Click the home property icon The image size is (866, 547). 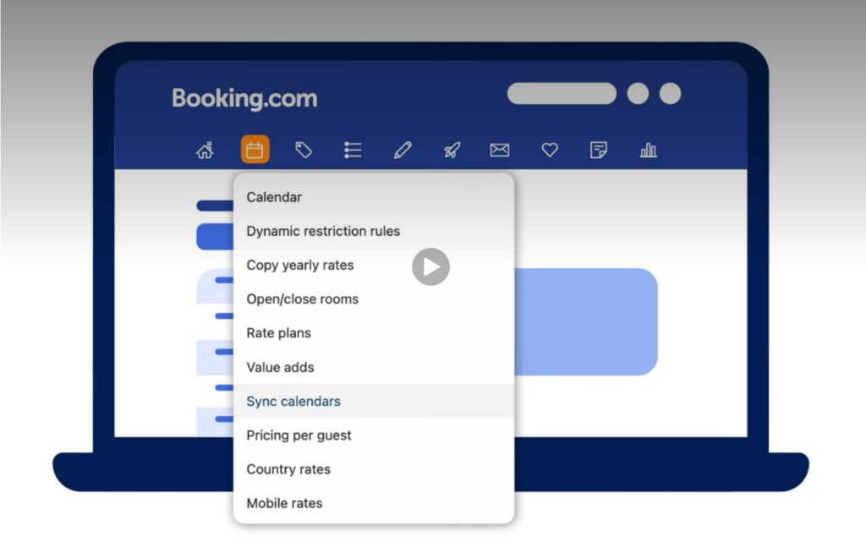point(205,150)
